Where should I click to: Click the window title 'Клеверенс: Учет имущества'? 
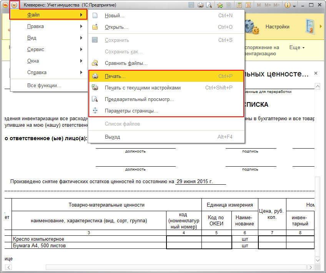(52, 5)
